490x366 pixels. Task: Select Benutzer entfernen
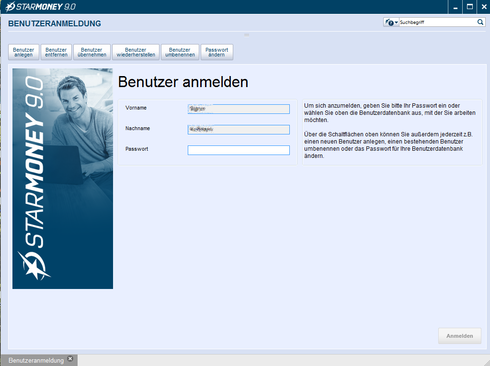(x=56, y=52)
